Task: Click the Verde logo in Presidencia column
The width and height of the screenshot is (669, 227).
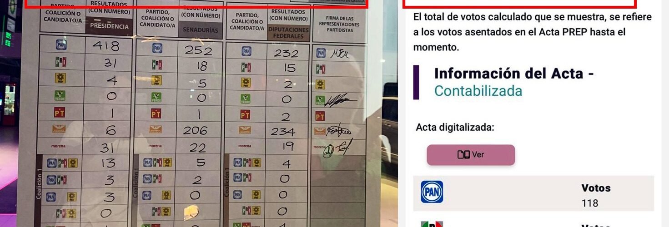Action: [x=60, y=95]
